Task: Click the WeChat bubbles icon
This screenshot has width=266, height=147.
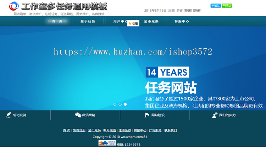Action: click(78, 115)
